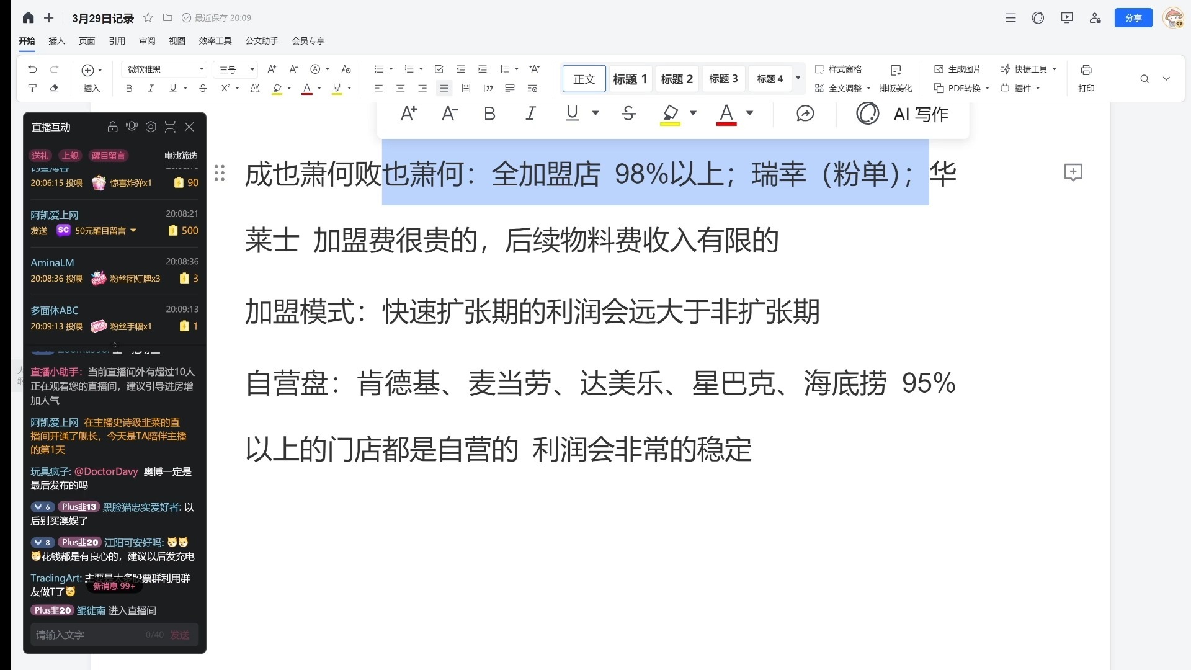Click the AI 写作 icon in floating toolbar

coord(867,114)
